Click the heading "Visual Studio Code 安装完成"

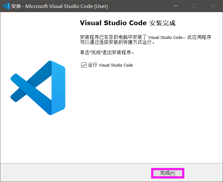[x=128, y=23]
